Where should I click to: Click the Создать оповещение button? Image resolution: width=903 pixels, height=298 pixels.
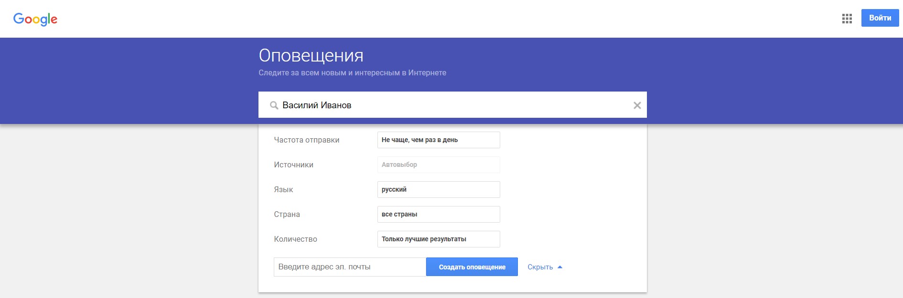(472, 267)
